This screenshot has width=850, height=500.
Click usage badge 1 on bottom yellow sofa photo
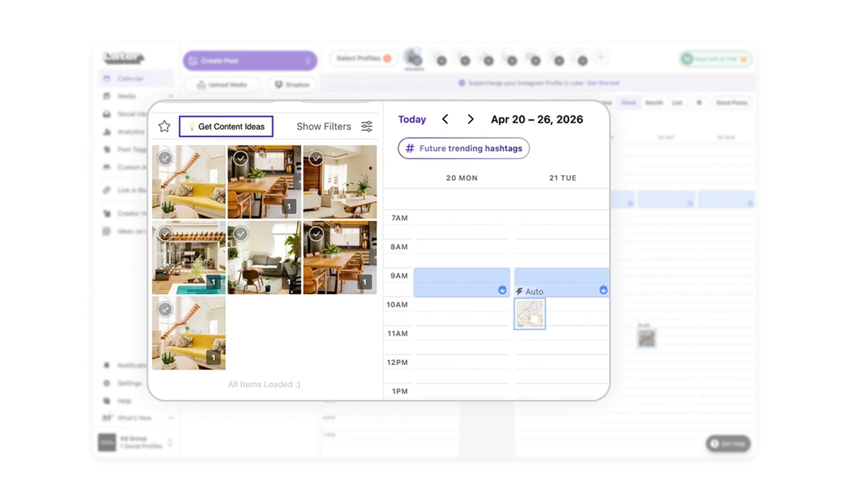[213, 358]
